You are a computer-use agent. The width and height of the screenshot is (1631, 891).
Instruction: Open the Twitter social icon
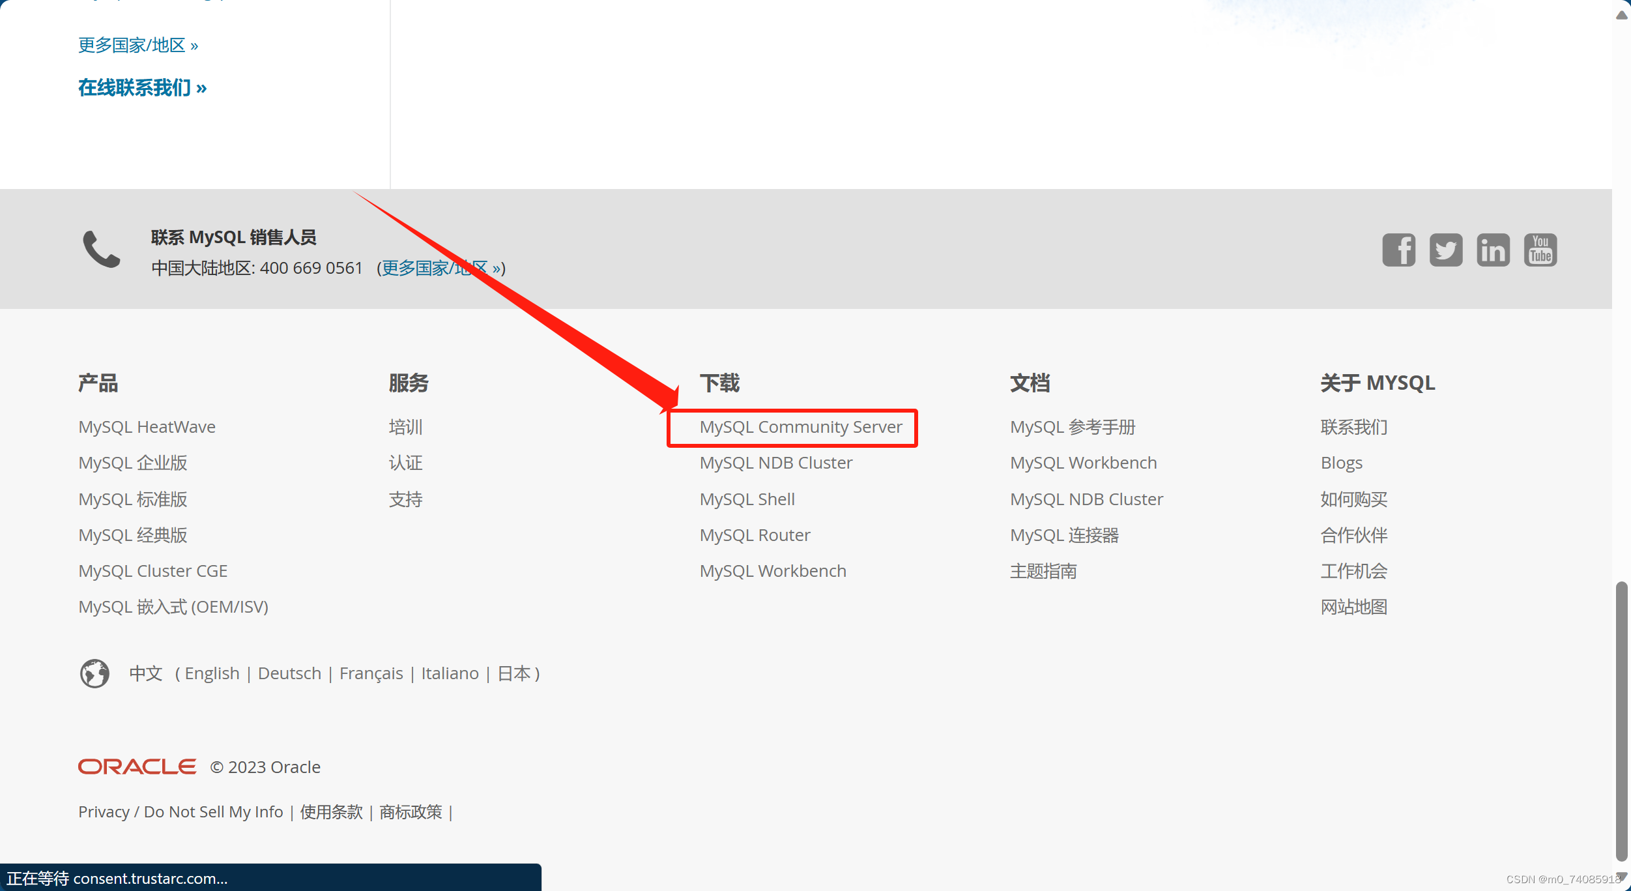pyautogui.click(x=1445, y=250)
